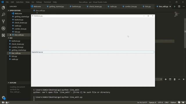The image size is (186, 104).
Task: Kill the terminal with the trash icon
Action: (x=175, y=79)
